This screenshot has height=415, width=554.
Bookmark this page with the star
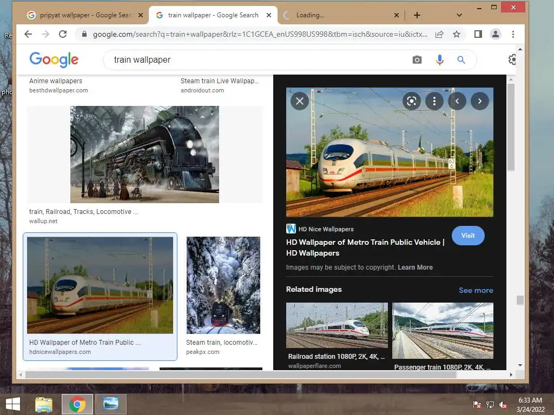click(x=457, y=34)
